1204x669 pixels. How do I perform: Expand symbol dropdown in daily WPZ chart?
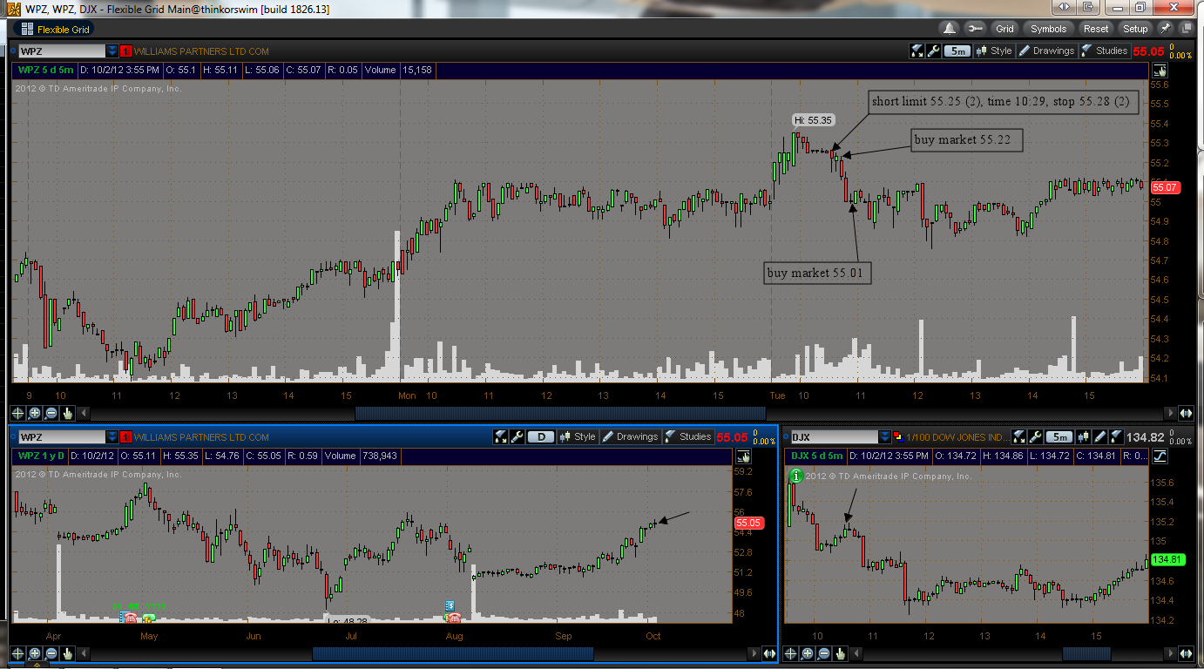[x=112, y=436]
